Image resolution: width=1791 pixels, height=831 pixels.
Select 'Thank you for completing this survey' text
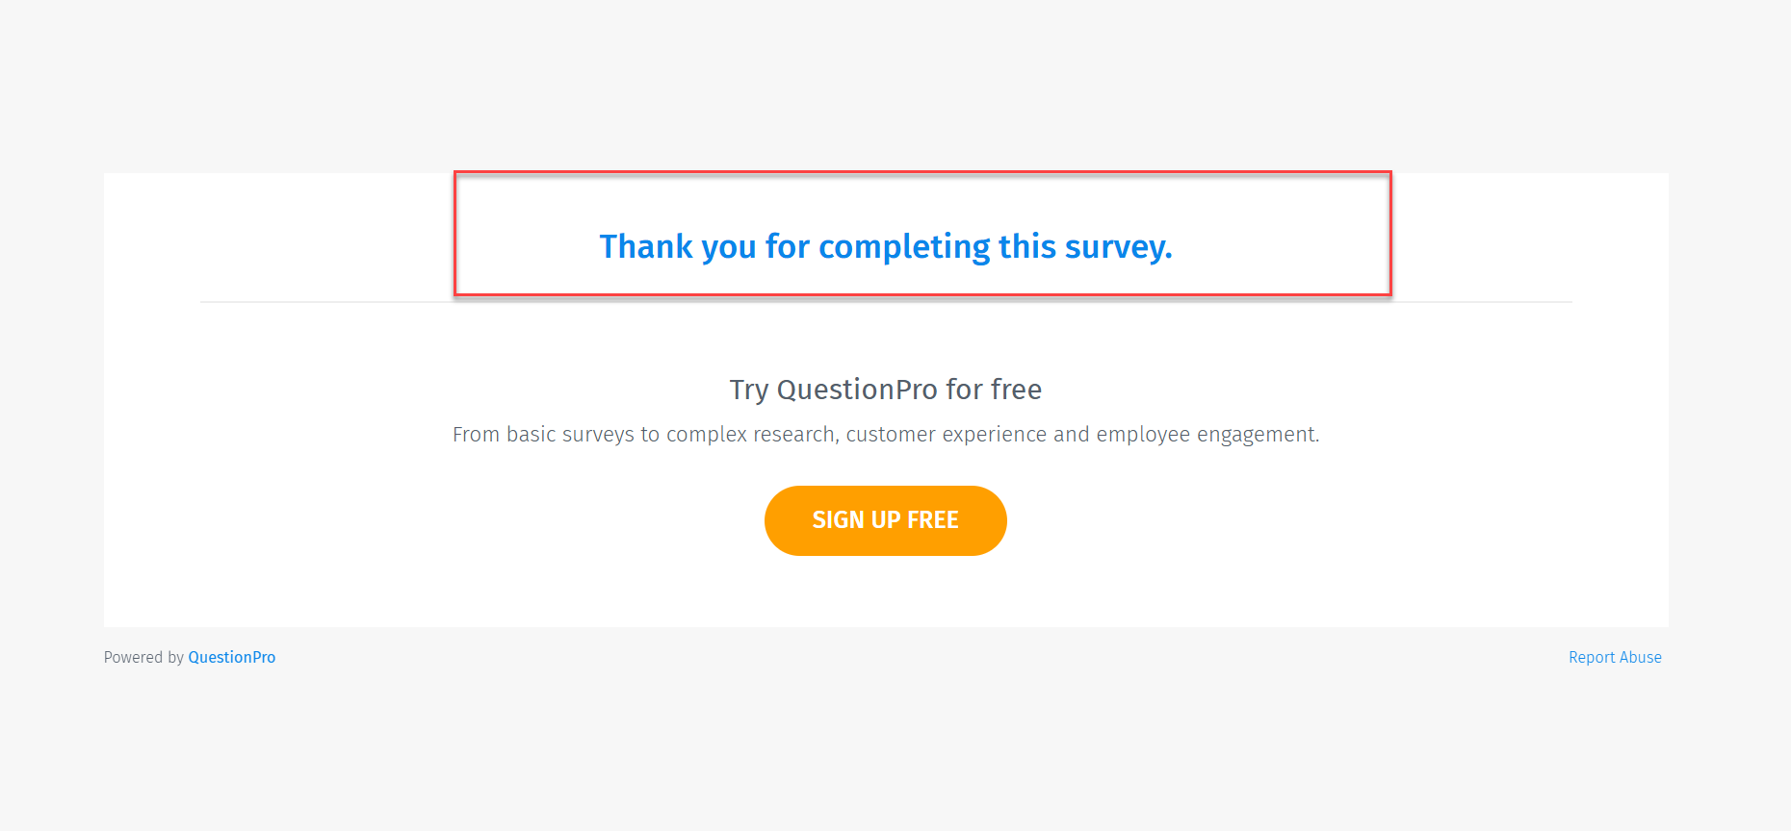(886, 246)
